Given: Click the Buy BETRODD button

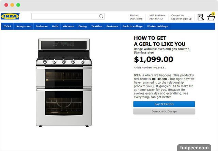Looking at the screenshot, I should click(164, 104).
